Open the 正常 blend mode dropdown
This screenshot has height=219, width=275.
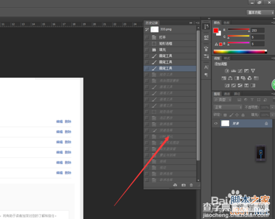tap(228, 107)
